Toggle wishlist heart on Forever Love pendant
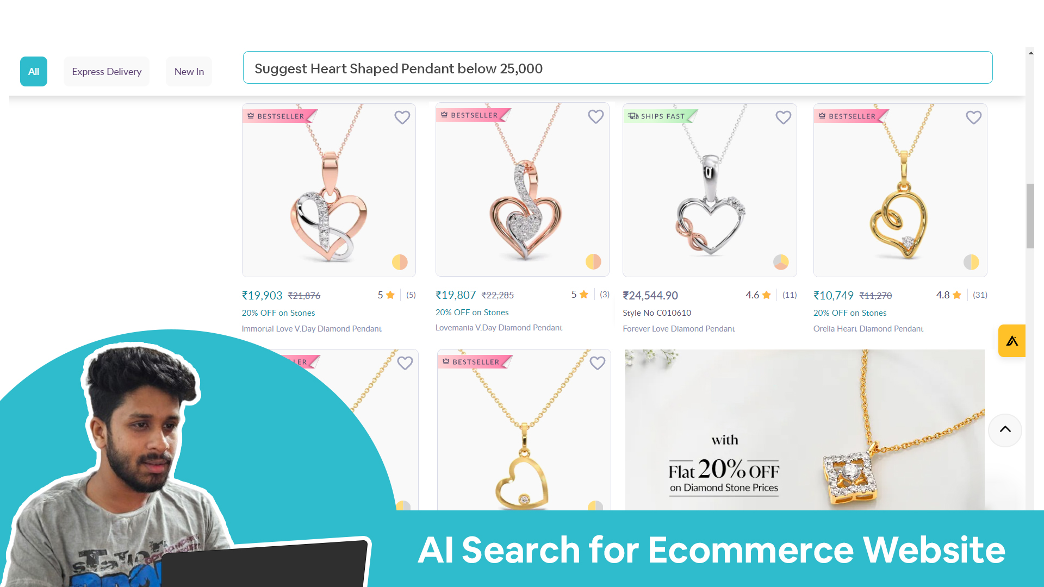The height and width of the screenshot is (587, 1044). point(783,117)
